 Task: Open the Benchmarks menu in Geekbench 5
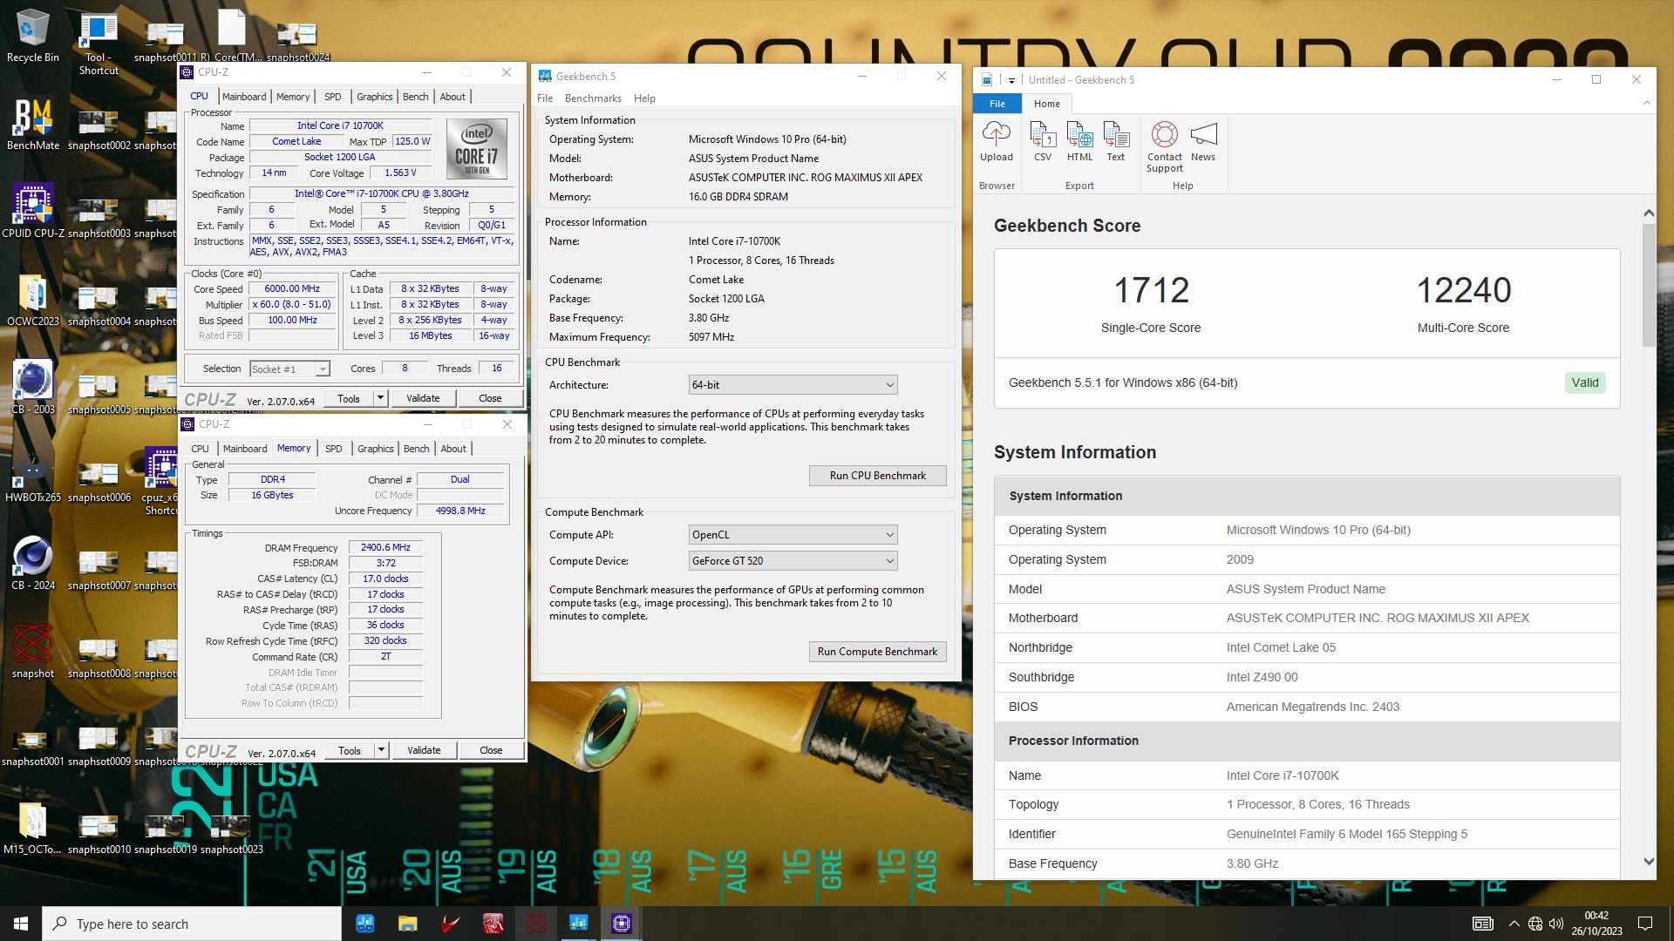point(593,98)
